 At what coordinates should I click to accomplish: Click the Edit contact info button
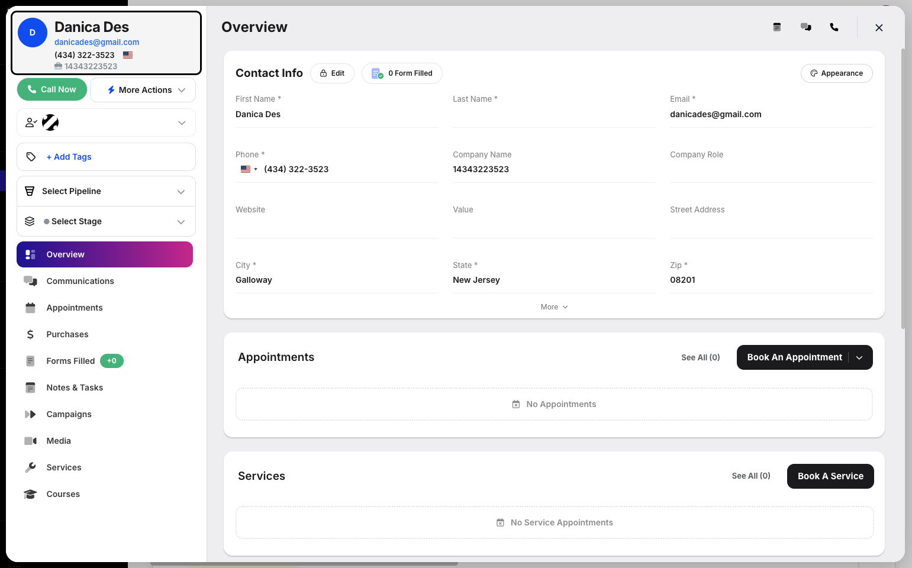coord(332,73)
